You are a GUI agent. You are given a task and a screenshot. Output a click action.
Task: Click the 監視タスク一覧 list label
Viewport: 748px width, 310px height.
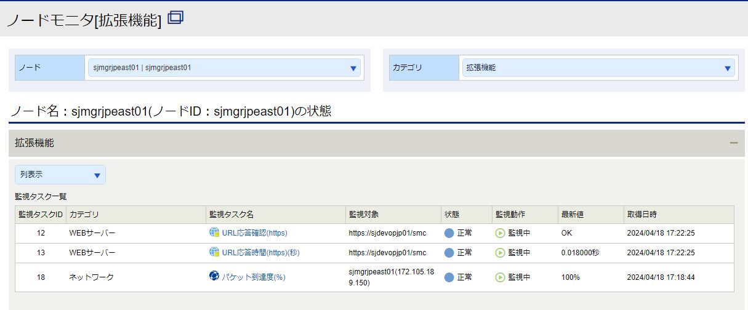pyautogui.click(x=41, y=196)
